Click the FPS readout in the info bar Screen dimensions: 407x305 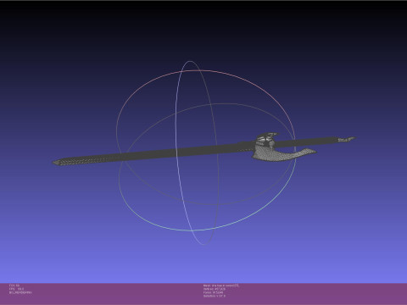16,289
